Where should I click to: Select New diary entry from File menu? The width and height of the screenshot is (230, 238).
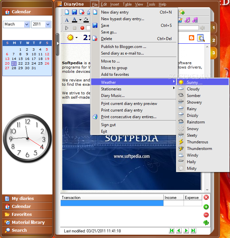(x=134, y=12)
